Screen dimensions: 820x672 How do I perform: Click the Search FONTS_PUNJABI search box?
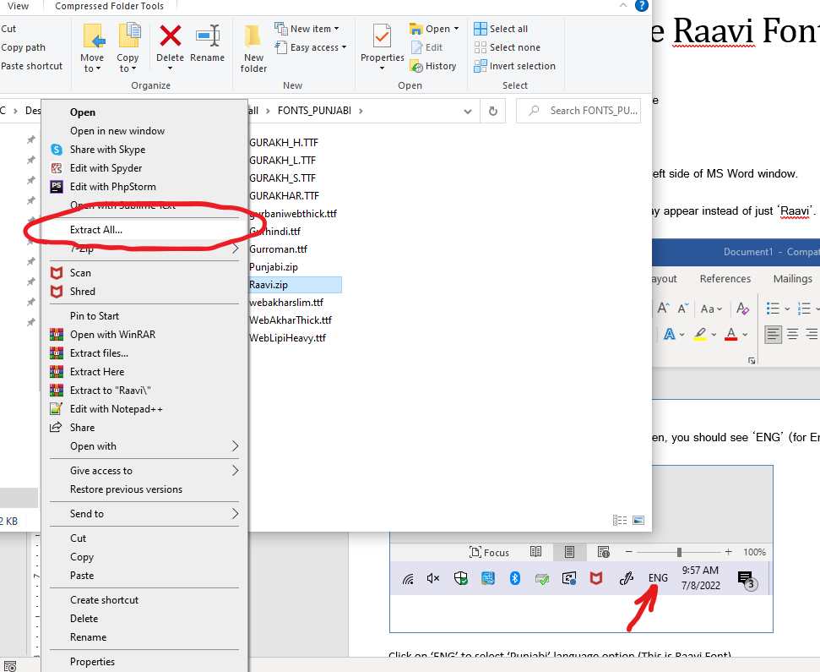click(x=578, y=111)
